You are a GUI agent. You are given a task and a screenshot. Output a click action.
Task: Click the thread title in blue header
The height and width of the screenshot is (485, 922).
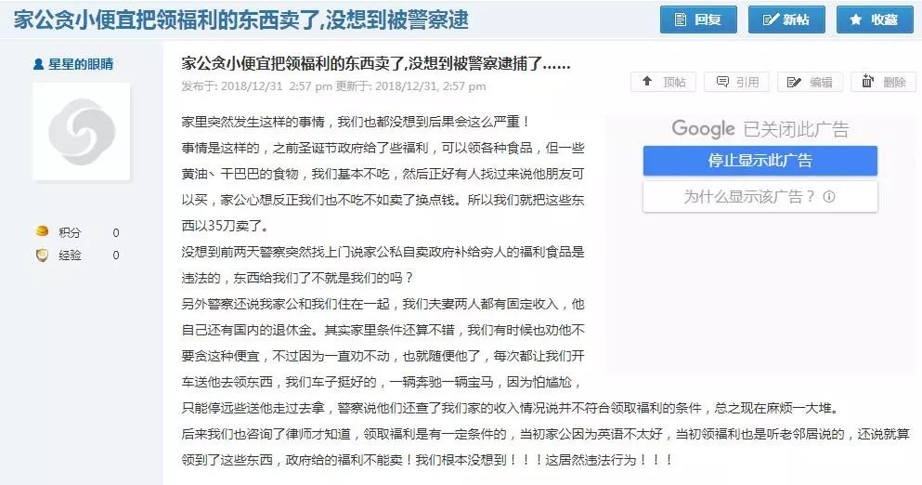[241, 20]
